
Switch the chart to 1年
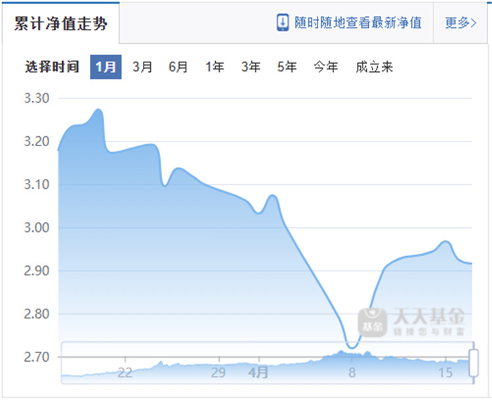(x=215, y=67)
